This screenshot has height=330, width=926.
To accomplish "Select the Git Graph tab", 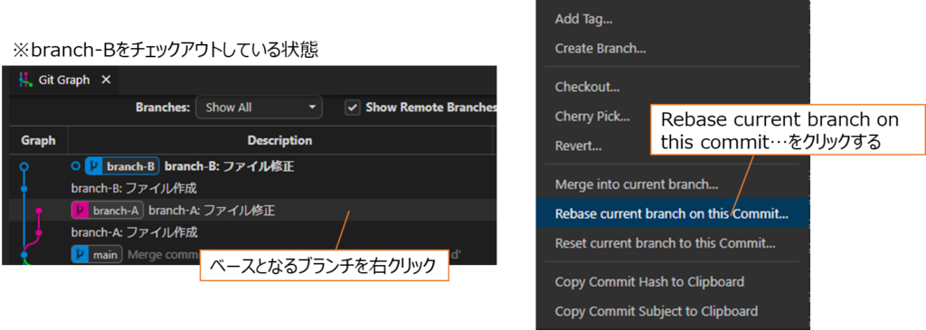I will tap(64, 80).
